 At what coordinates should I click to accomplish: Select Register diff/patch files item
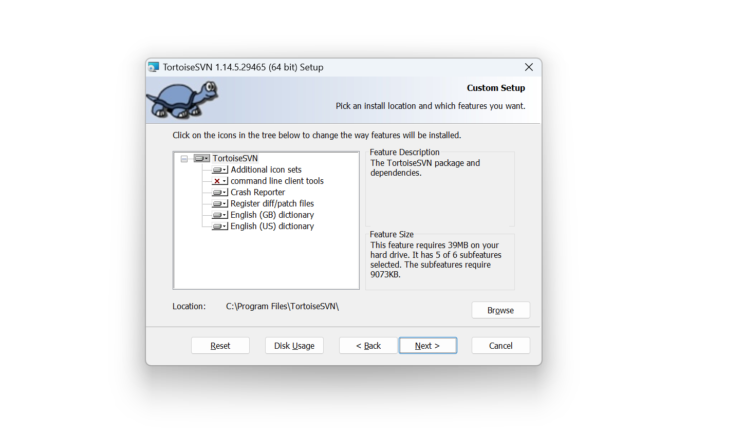tap(272, 203)
